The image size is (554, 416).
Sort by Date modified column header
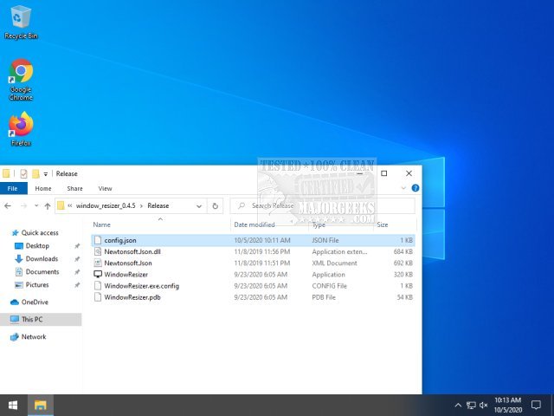pos(254,224)
